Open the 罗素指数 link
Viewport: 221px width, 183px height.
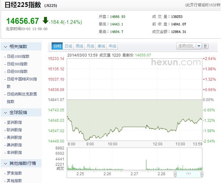point(14,173)
